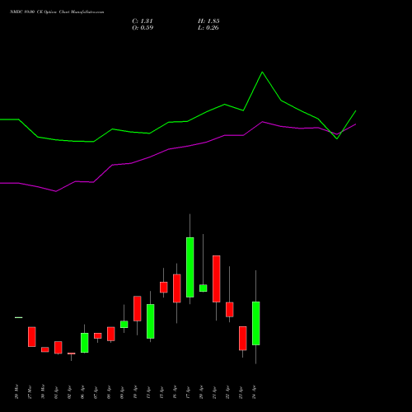This screenshot has width=412, height=412.
Task: Click the 21 Apr date axis label
Action: pyautogui.click(x=215, y=392)
